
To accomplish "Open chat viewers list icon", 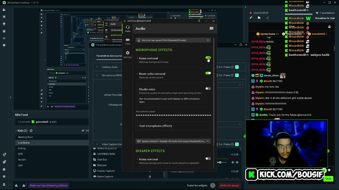I will pyautogui.click(x=329, y=27).
